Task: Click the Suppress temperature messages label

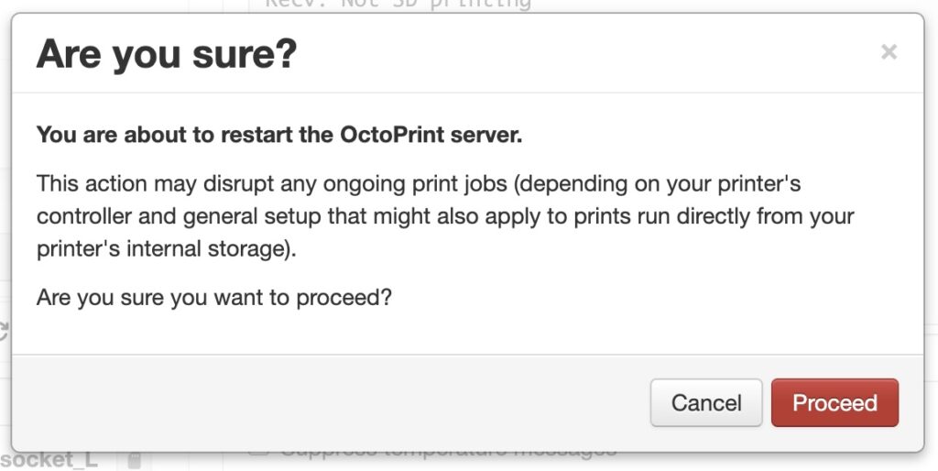Action: tap(448, 453)
